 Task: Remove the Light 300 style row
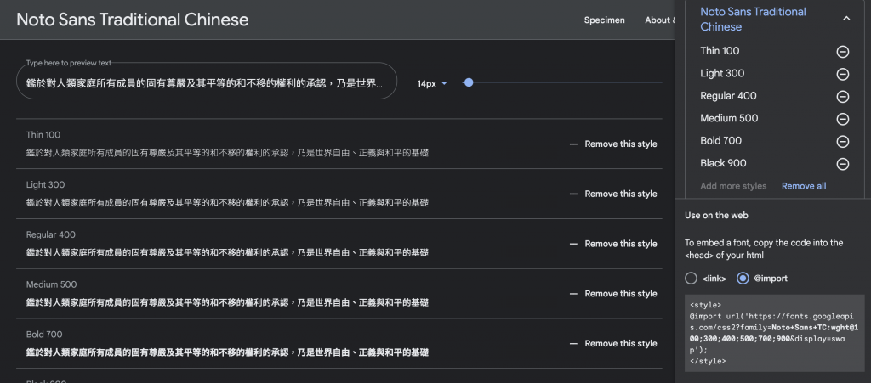click(613, 194)
